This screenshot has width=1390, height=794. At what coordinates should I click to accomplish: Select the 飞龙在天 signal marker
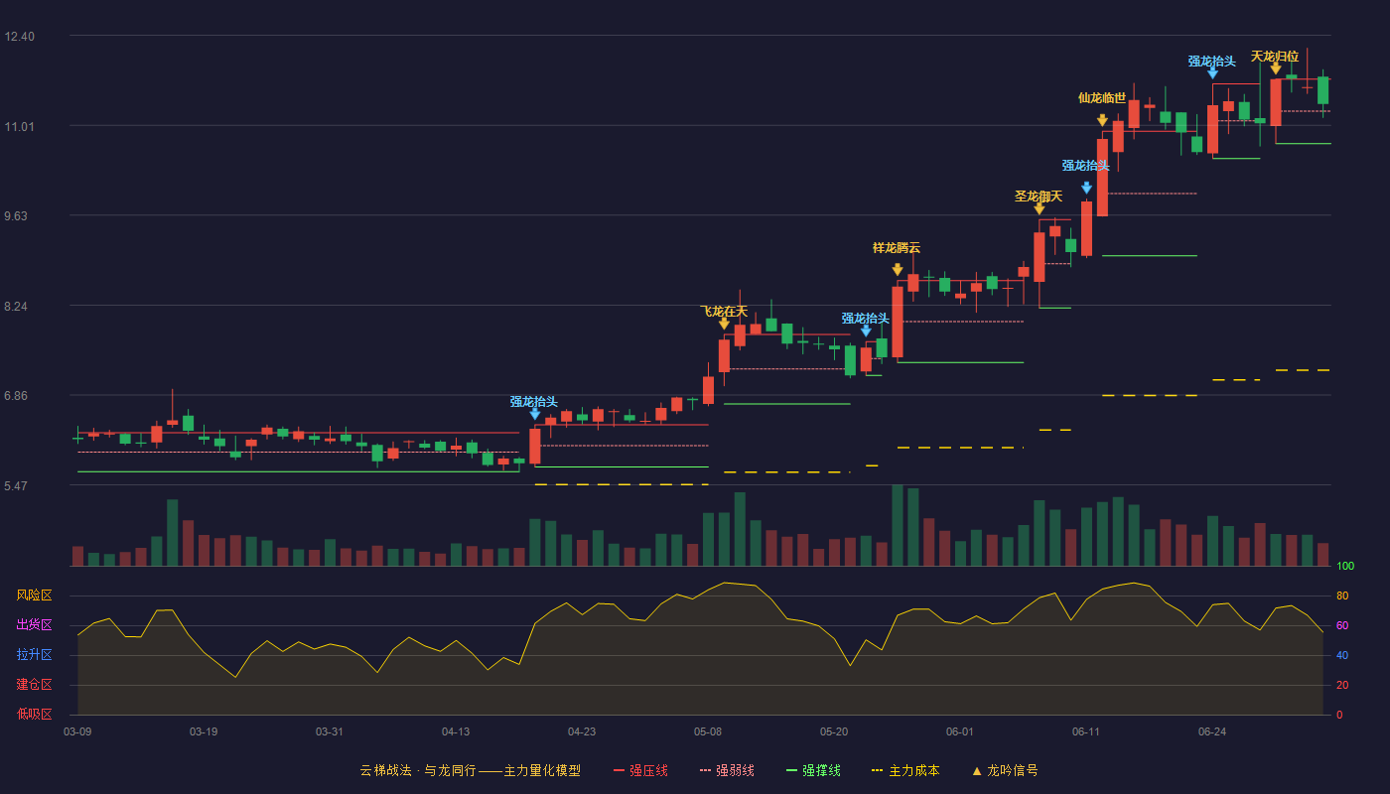point(724,312)
